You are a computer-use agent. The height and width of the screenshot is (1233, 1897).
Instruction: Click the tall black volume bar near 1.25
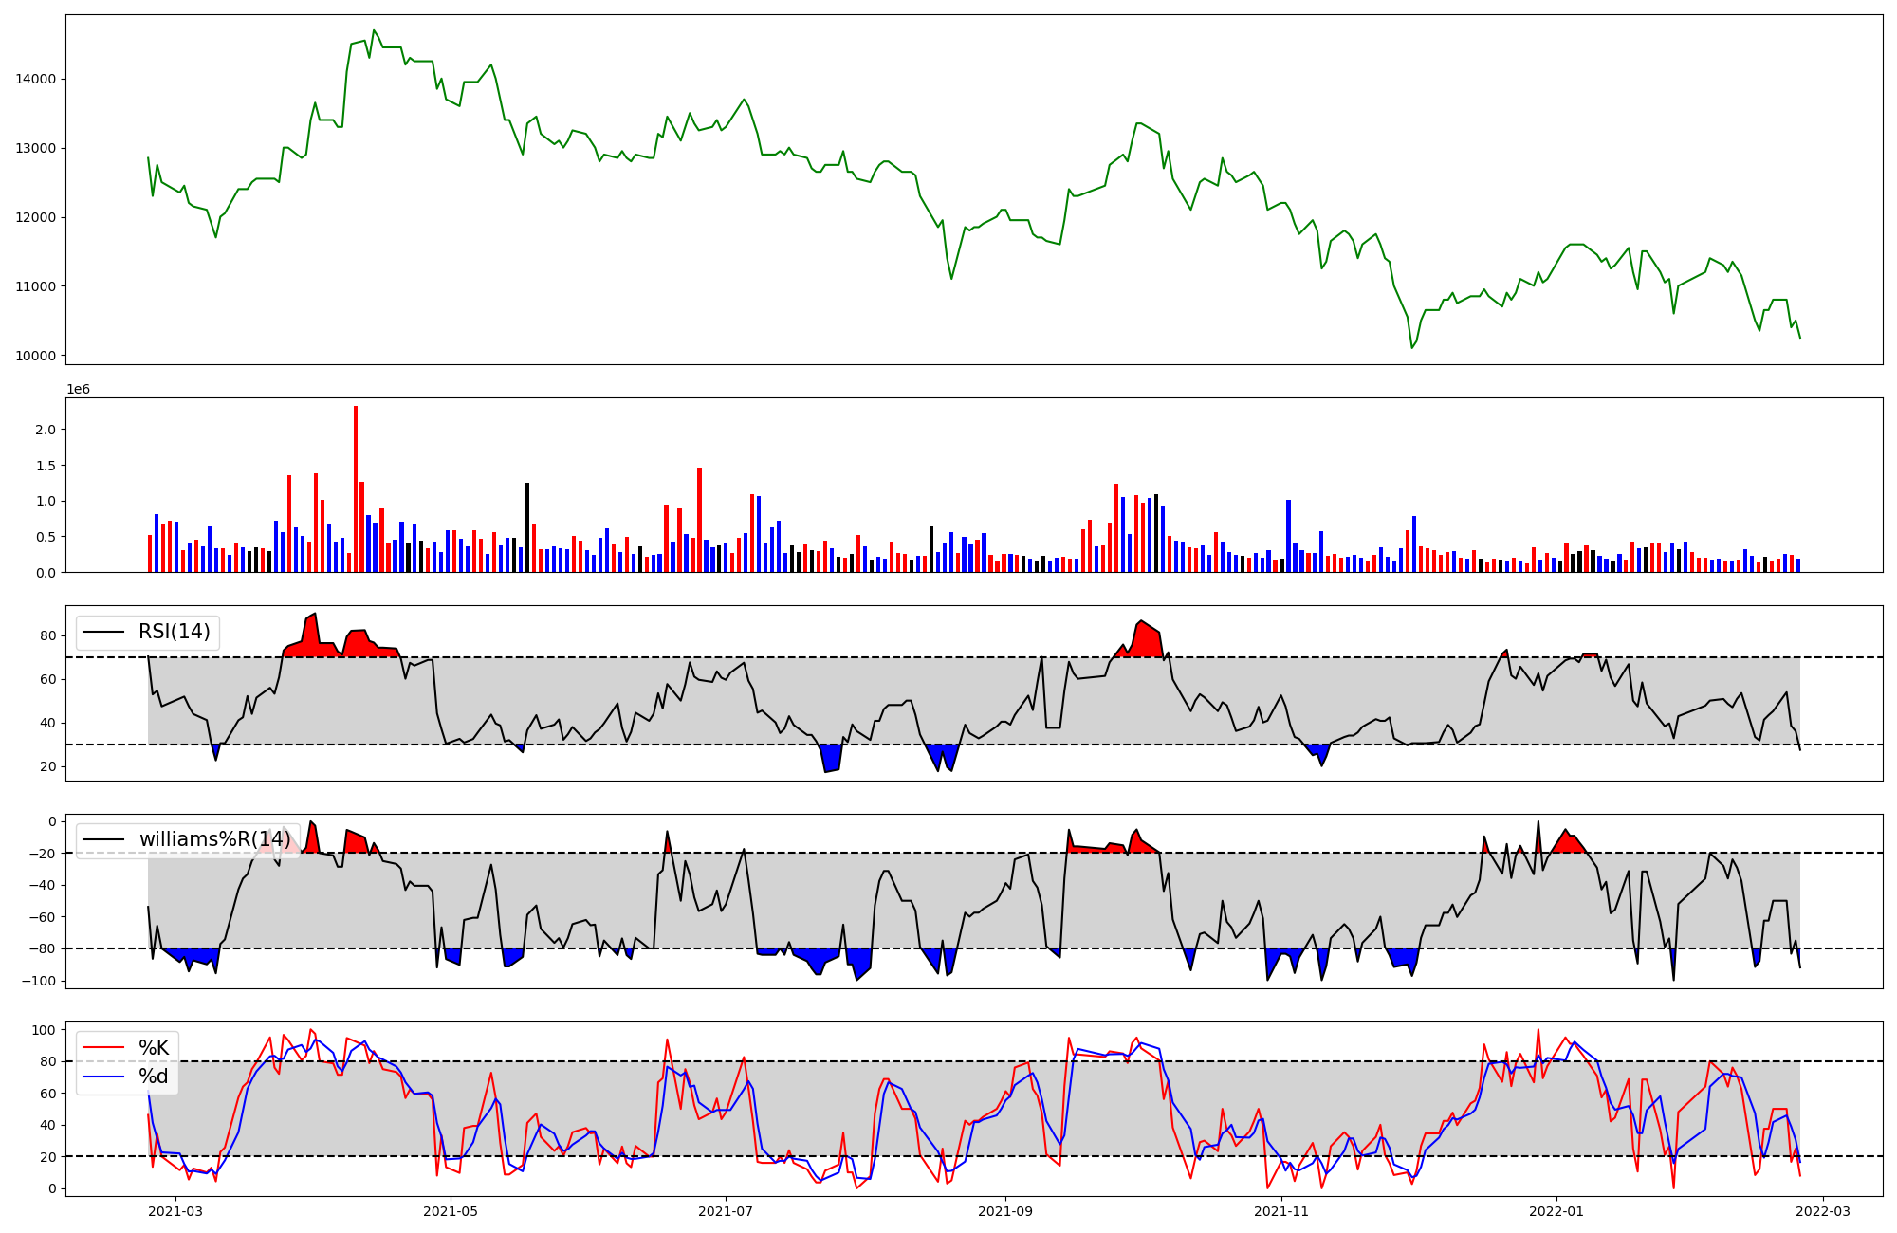pos(527,526)
